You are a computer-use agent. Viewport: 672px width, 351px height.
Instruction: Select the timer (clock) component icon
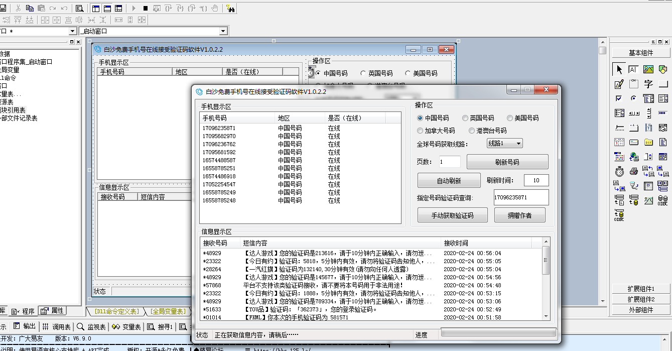click(x=619, y=171)
